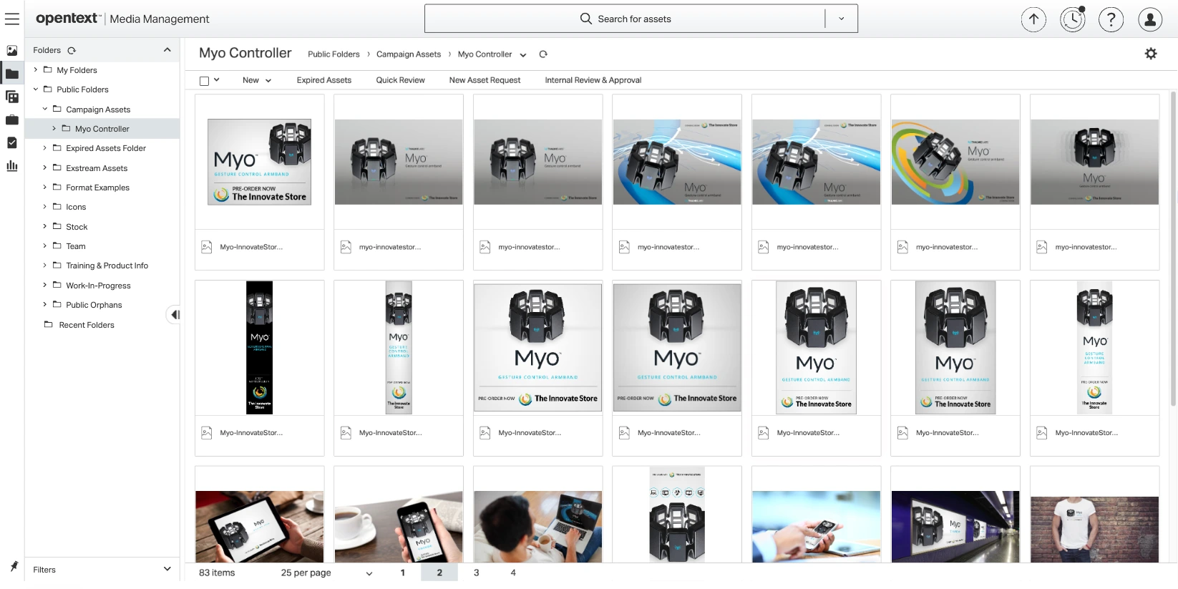Viewport: 1178px width, 589px height.
Task: Select the folders icon in left rail
Action: click(x=12, y=74)
